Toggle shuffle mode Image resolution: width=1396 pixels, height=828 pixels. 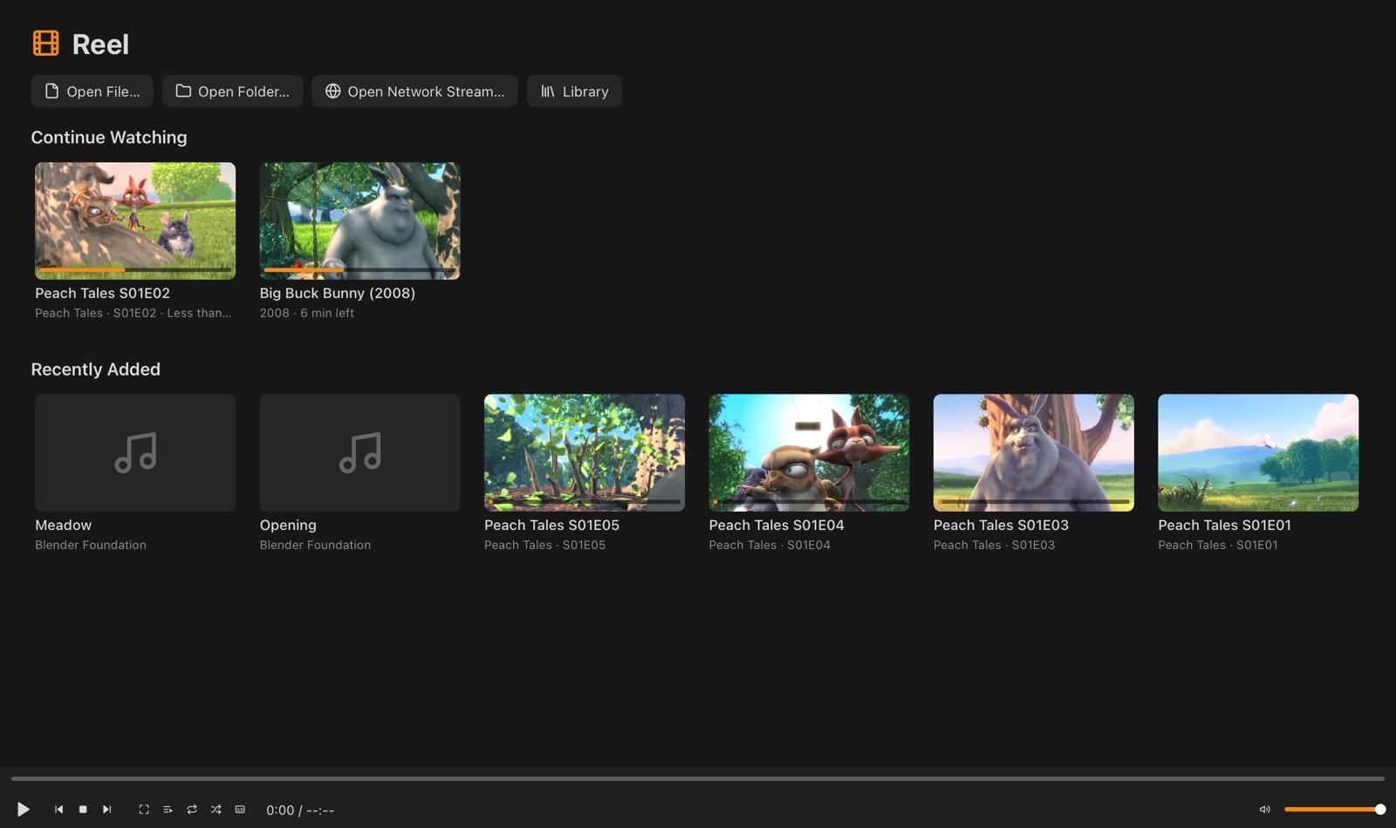[x=216, y=810]
